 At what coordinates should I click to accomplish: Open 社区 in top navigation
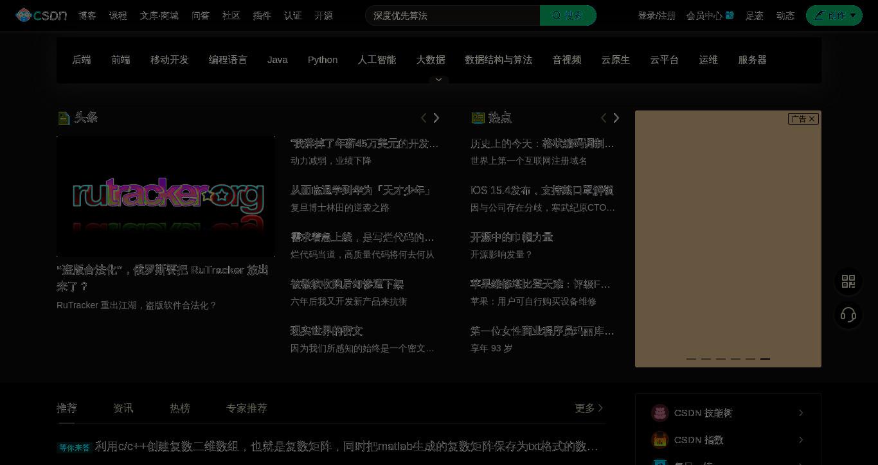coord(231,15)
